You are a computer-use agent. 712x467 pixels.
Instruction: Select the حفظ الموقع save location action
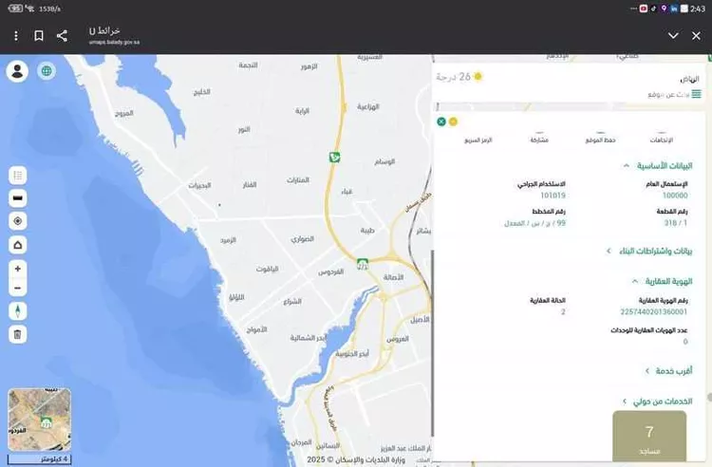(600, 139)
